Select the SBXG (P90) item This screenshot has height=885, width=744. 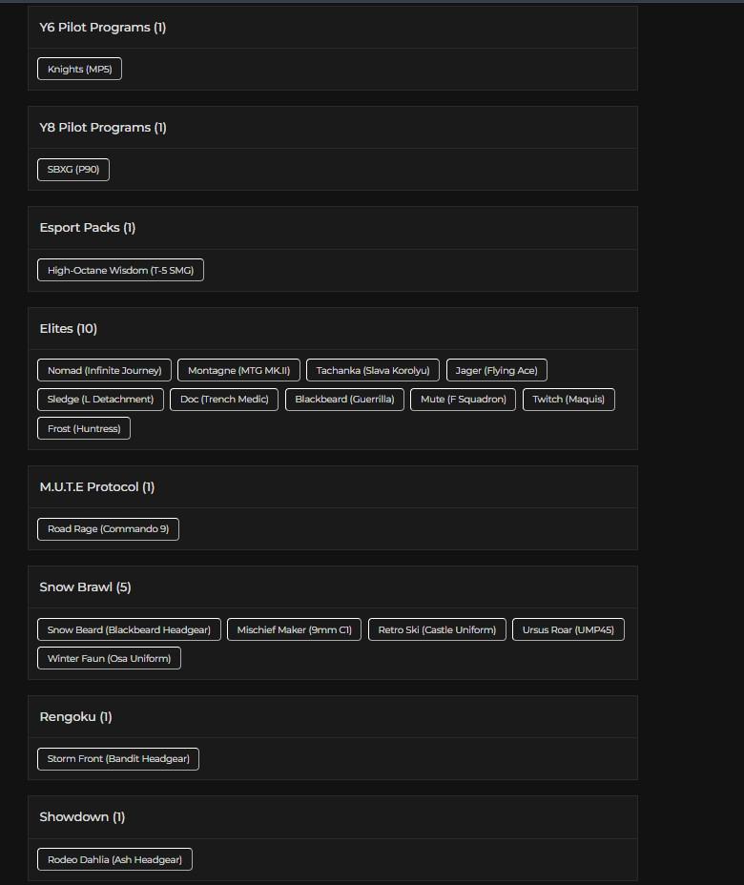[73, 170]
